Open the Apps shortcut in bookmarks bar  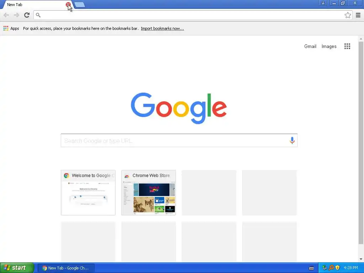[11, 28]
